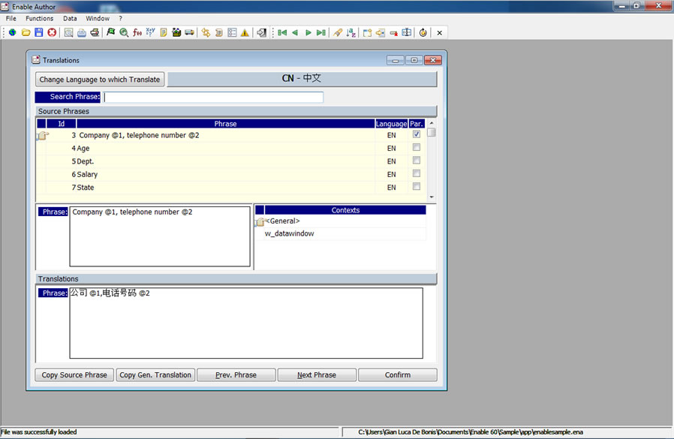The width and height of the screenshot is (674, 439).
Task: Check the Par. checkbox for Salary row
Action: [417, 173]
